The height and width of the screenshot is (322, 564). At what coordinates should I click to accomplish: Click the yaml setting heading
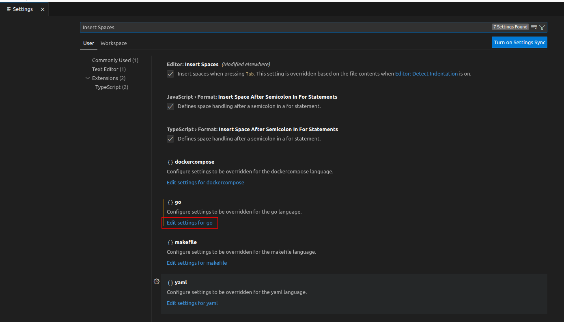coord(181,282)
